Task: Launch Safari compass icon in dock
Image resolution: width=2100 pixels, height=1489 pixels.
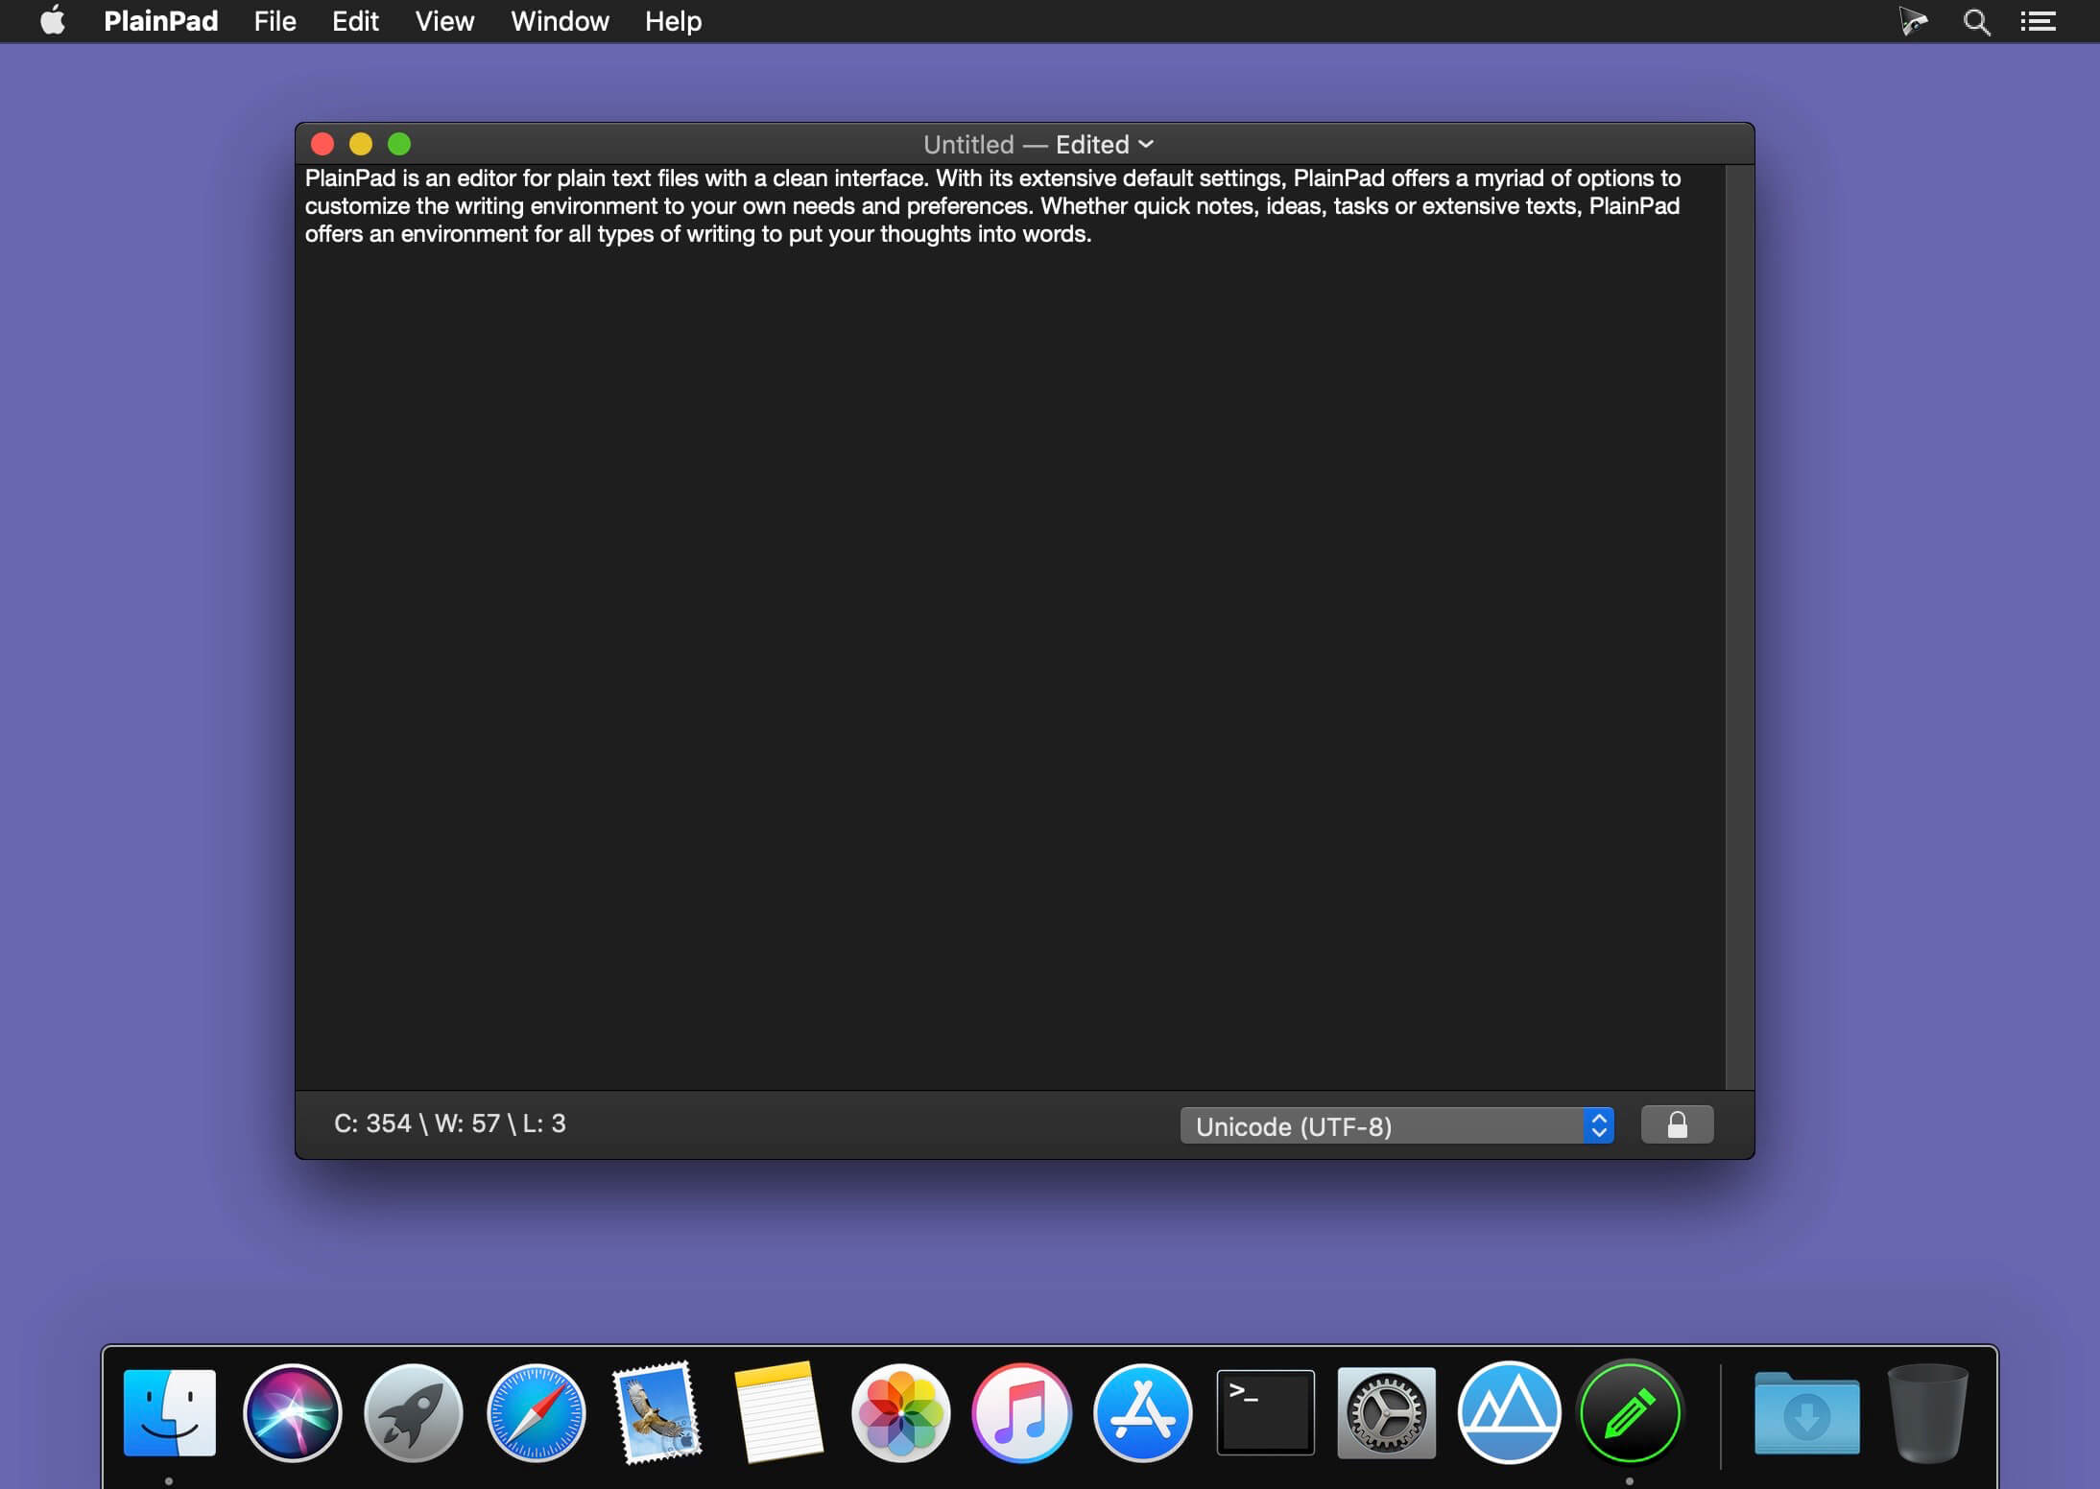Action: coord(536,1412)
